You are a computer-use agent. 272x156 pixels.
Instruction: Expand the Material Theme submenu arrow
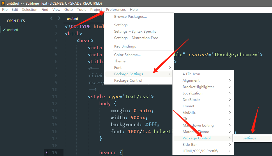(x=230, y=132)
